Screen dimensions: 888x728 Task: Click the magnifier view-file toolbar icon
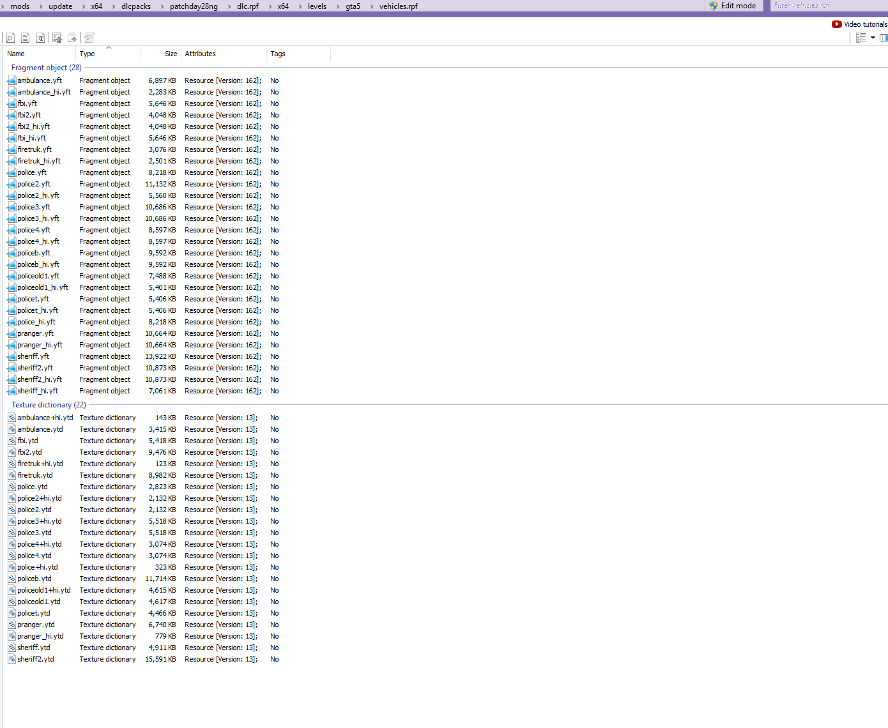(10, 38)
